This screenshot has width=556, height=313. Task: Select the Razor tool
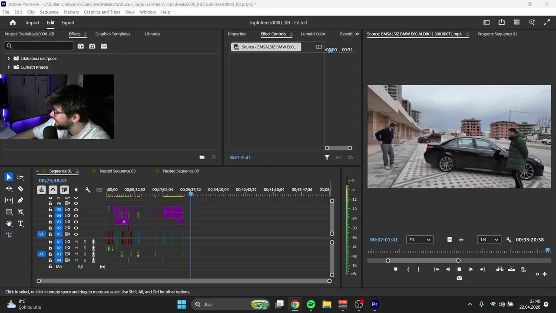[20, 189]
